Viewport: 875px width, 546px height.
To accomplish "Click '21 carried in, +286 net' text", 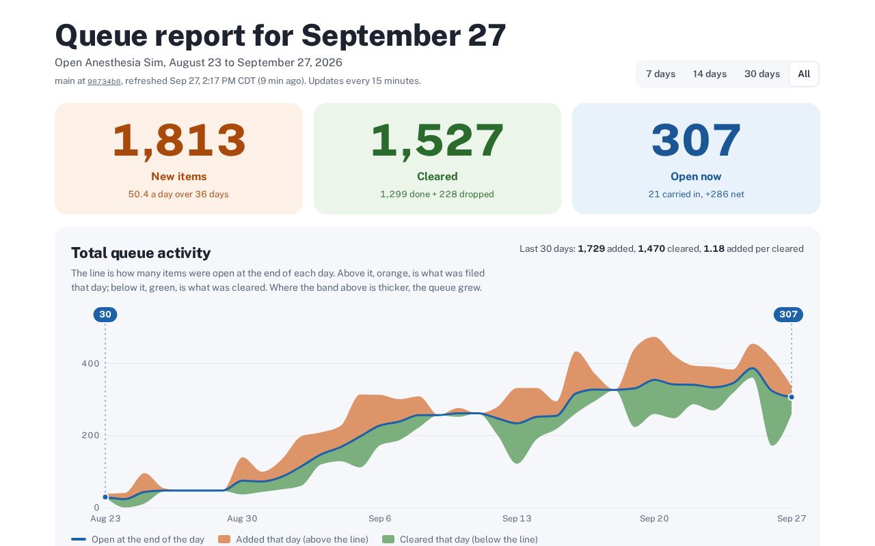I will 696,195.
